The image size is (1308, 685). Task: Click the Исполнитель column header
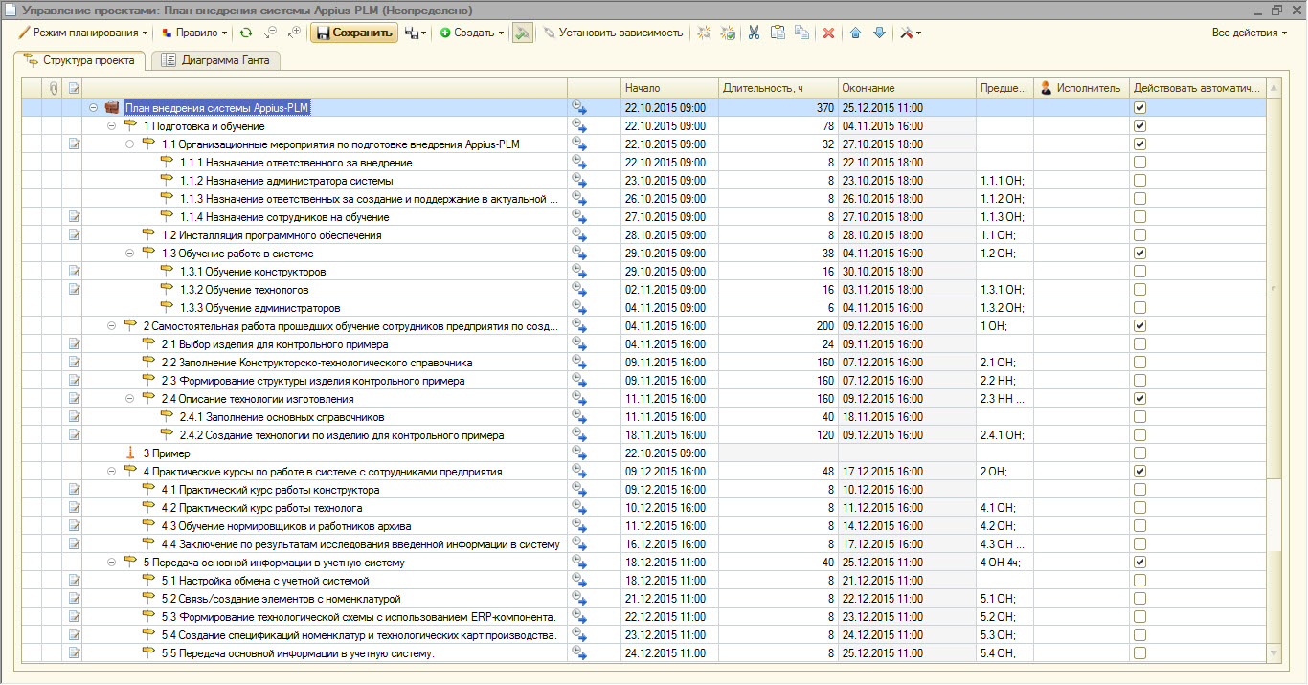point(1081,88)
